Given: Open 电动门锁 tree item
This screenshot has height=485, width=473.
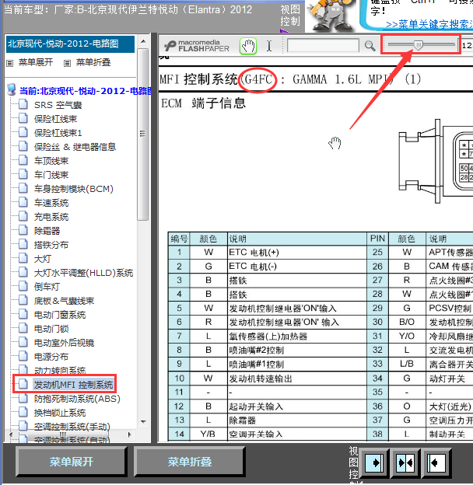Looking at the screenshot, I should (51, 329).
